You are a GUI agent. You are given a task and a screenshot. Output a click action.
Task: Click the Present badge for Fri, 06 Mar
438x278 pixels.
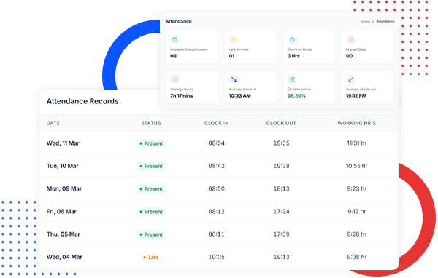pos(151,212)
